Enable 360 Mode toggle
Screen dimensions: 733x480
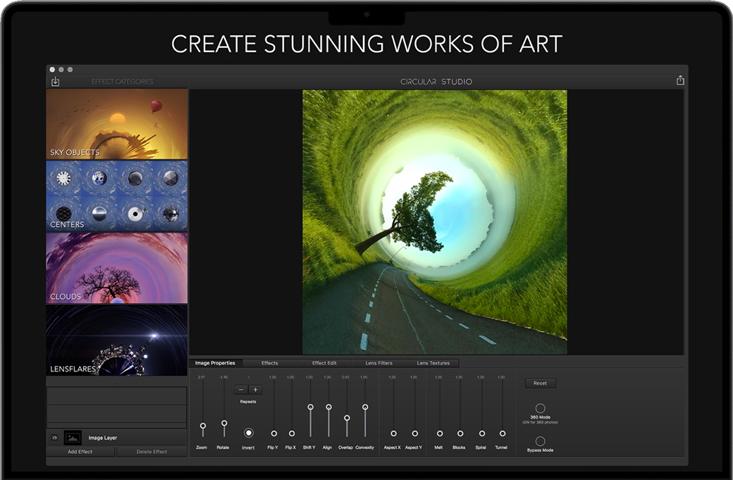(x=540, y=408)
